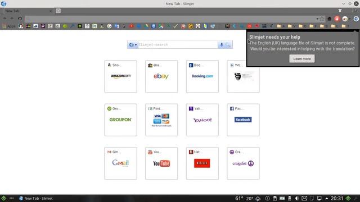
Task: Show hidden system tray icons arrow
Action: 326,198
